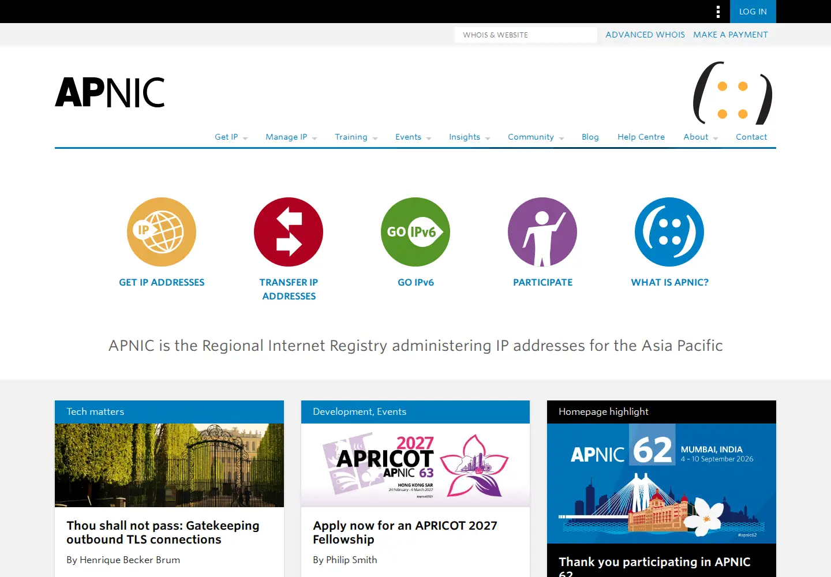Open the GO IPv6 text link
The image size is (831, 577).
415,282
